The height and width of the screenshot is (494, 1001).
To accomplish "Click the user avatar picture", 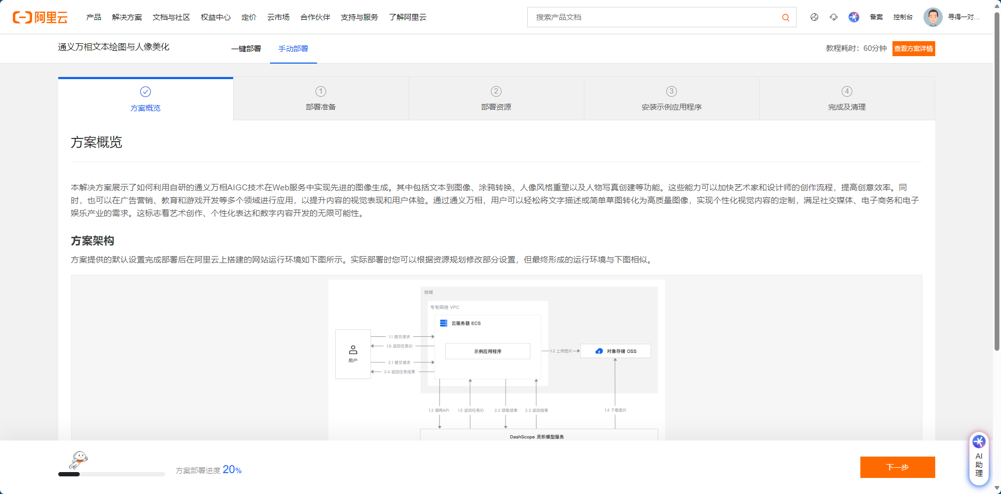I will pos(933,17).
